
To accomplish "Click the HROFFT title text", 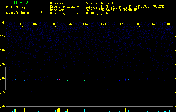I will point(29,2).
